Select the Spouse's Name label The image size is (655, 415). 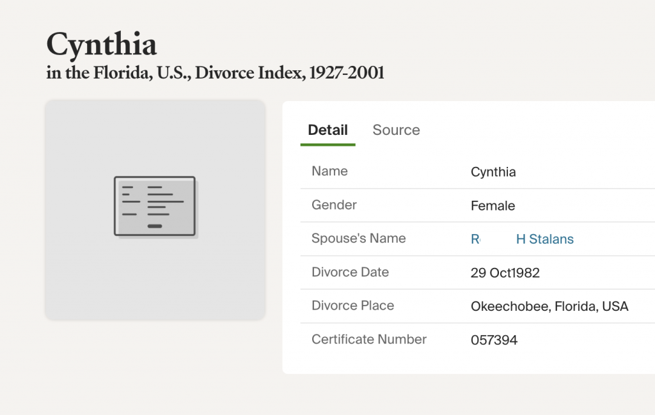click(x=358, y=238)
